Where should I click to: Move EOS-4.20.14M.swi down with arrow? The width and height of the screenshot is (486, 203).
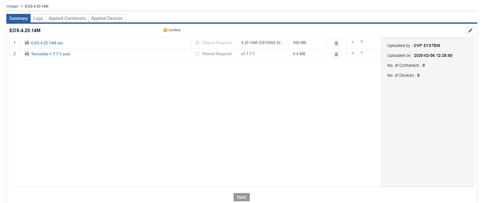(361, 41)
